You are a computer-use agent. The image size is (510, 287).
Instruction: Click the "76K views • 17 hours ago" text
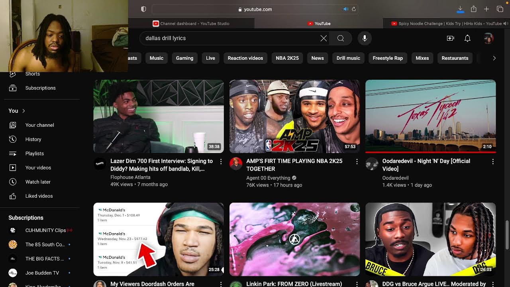click(274, 185)
